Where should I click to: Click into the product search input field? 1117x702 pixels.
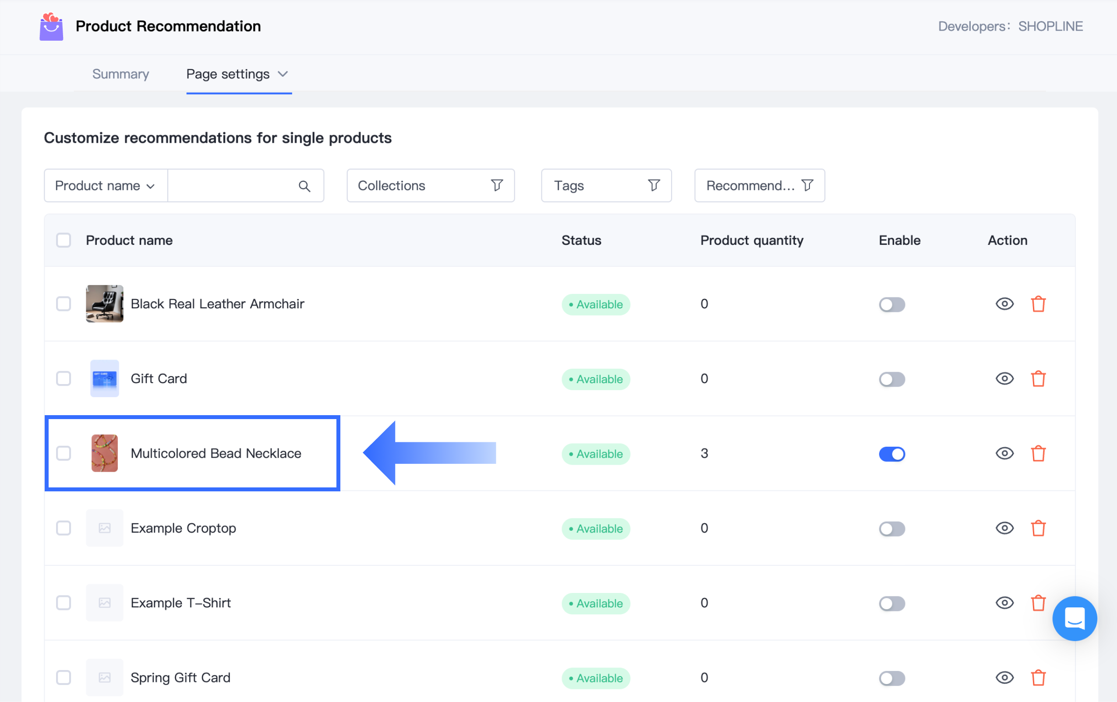pyautogui.click(x=232, y=186)
